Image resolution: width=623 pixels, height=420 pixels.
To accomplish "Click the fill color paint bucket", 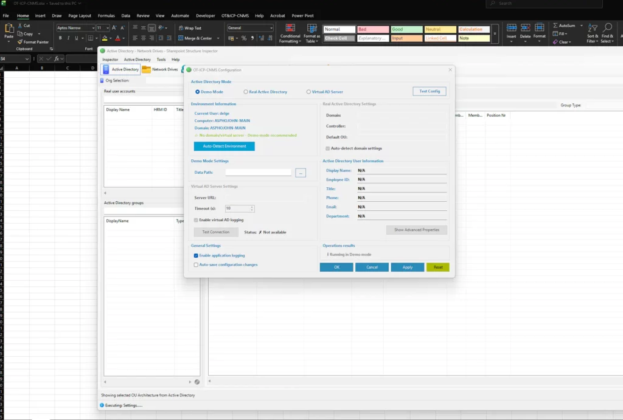I will tap(105, 38).
